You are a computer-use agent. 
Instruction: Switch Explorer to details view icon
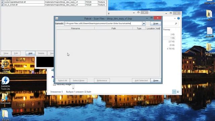174,92
